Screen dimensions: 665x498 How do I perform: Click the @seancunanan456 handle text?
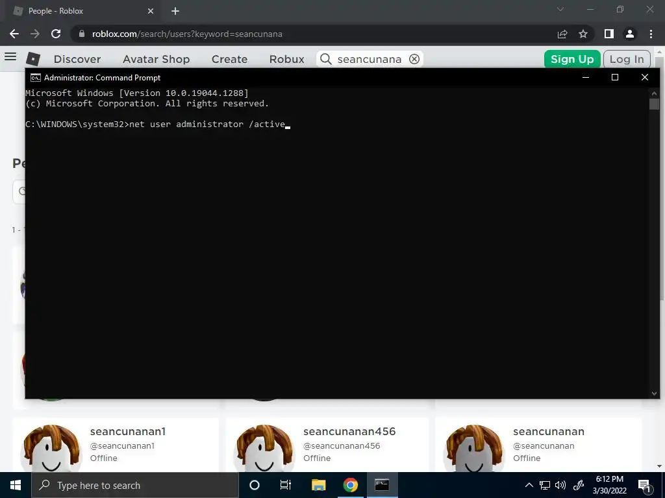point(342,446)
